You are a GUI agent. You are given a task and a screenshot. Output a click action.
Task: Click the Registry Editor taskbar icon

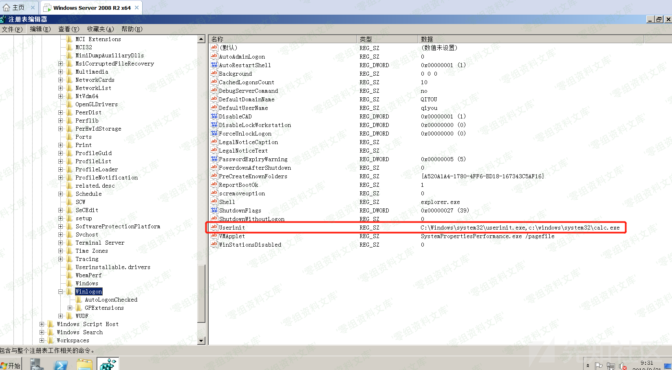pyautogui.click(x=108, y=364)
